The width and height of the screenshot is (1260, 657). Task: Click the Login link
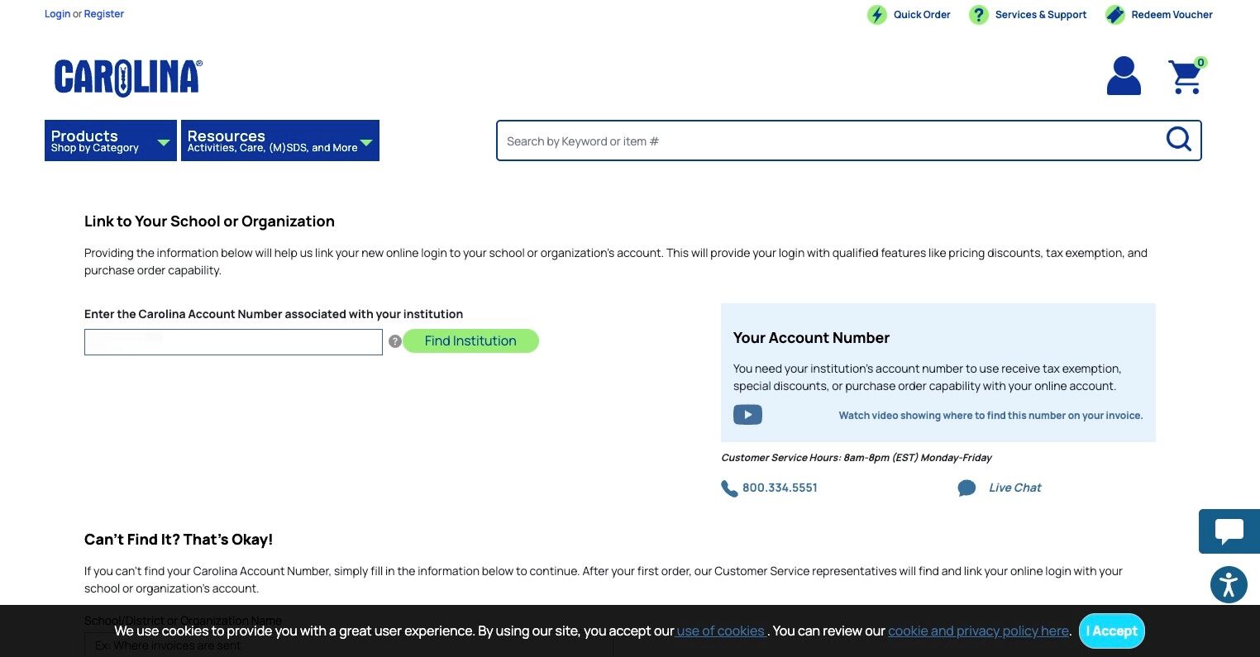[x=57, y=14]
